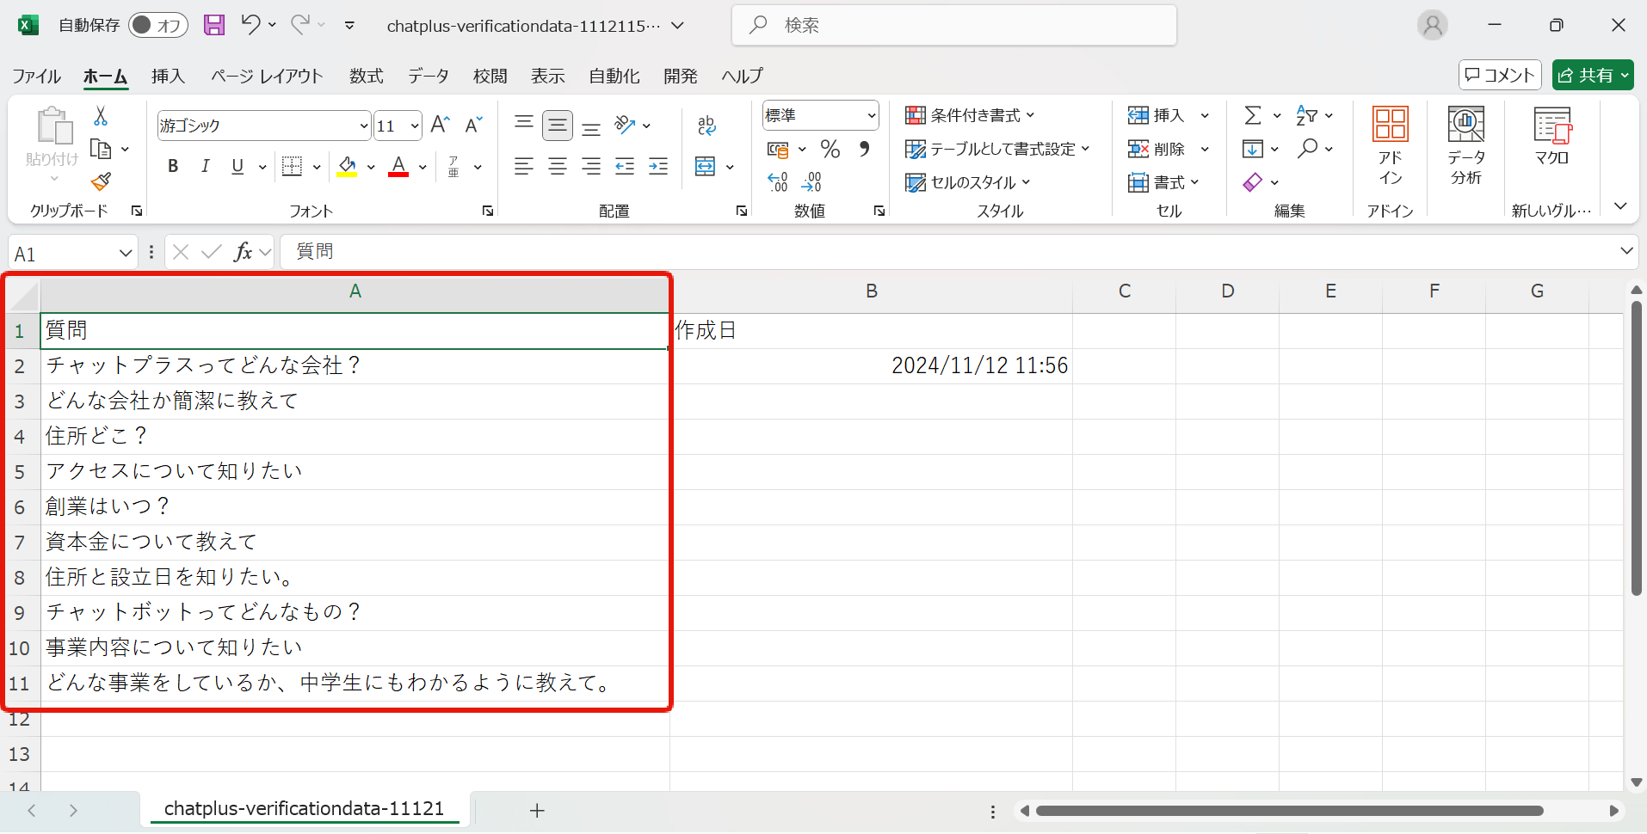Click the Save floppy disk icon
Screen dimensions: 1647x834
[x=214, y=25]
